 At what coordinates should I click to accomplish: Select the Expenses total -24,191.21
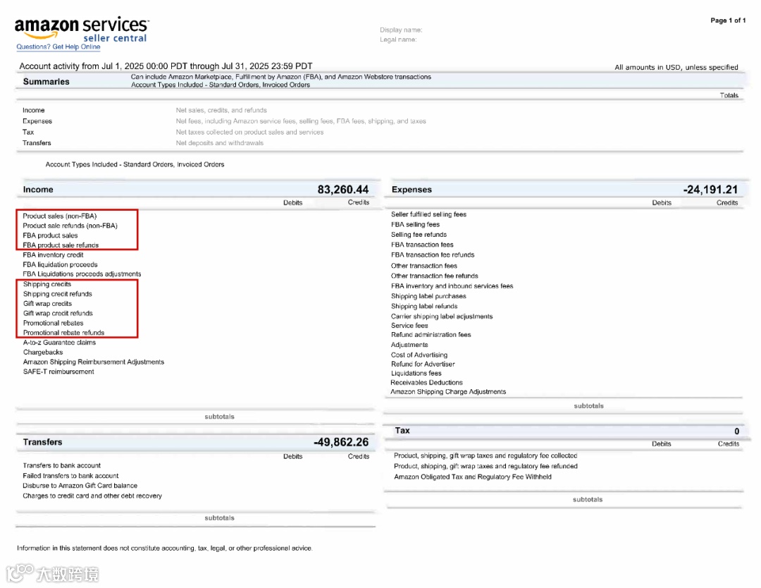(710, 190)
